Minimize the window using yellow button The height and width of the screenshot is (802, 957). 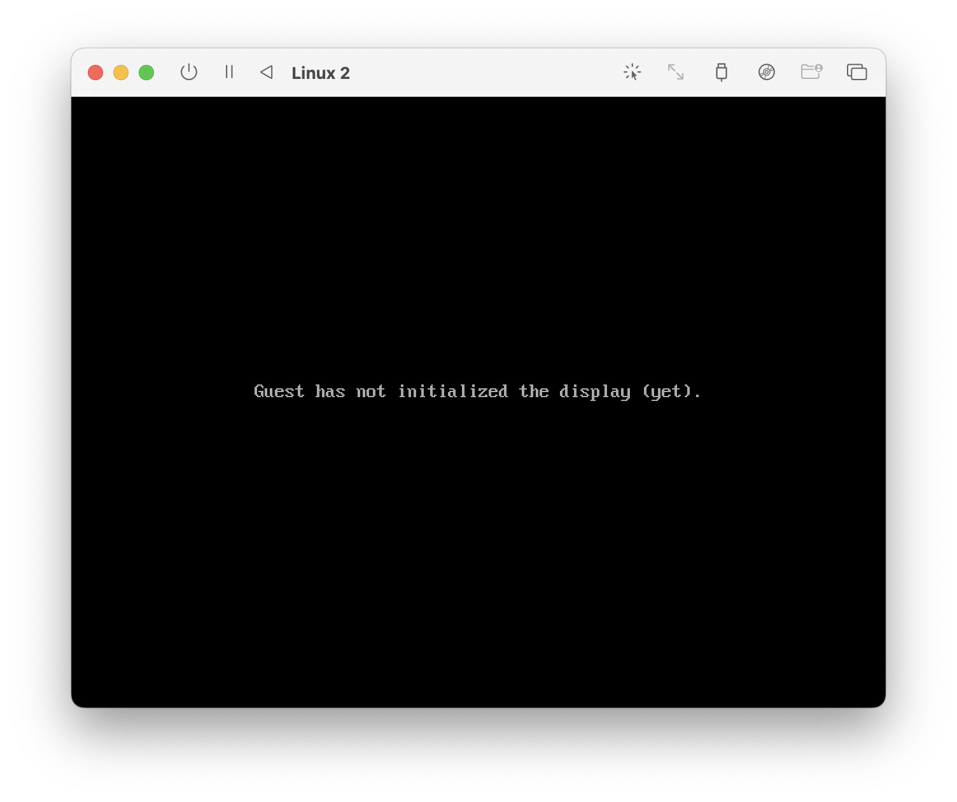click(x=121, y=73)
